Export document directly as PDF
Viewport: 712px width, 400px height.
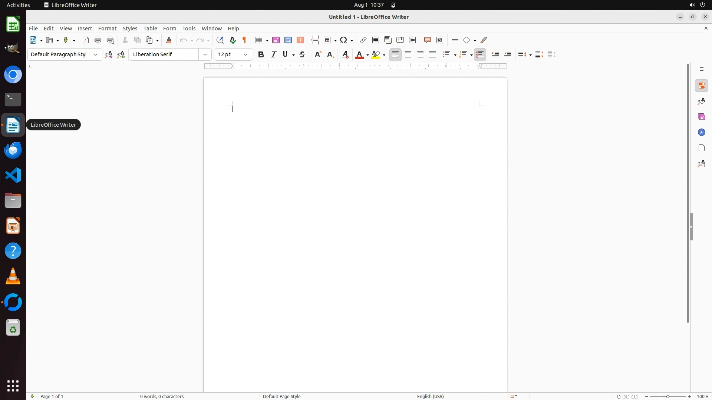[86, 40]
